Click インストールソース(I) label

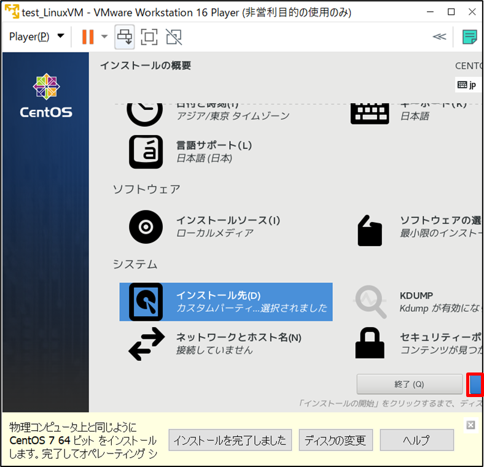(228, 220)
